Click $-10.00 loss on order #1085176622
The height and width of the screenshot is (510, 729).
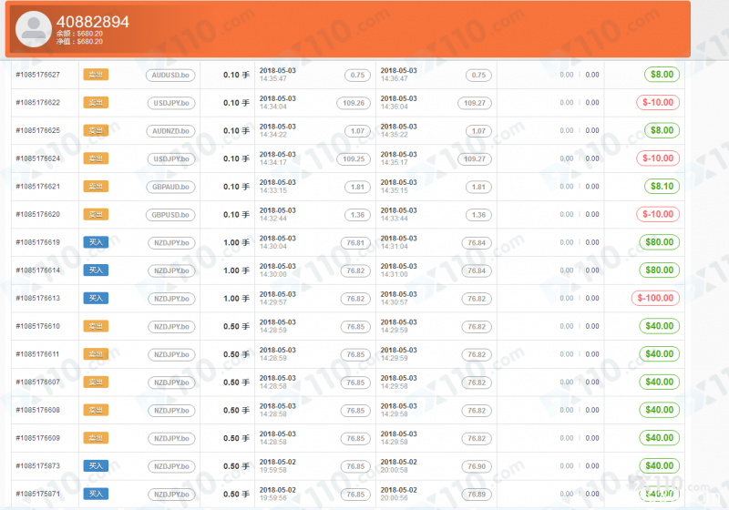pos(658,102)
